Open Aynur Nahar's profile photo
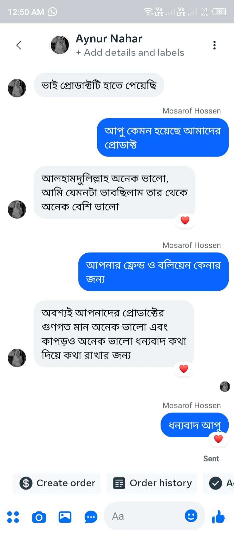Viewport: 234px width, 534px height. tap(59, 44)
